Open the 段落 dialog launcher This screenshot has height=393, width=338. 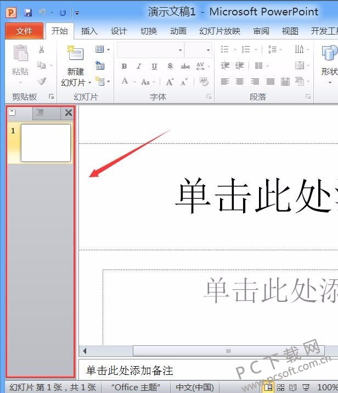pos(308,97)
